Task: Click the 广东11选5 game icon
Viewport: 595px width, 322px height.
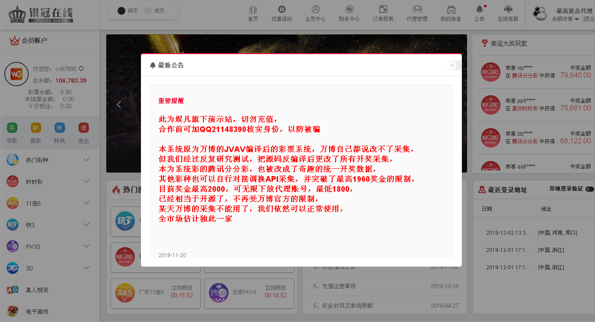Action: point(125,293)
